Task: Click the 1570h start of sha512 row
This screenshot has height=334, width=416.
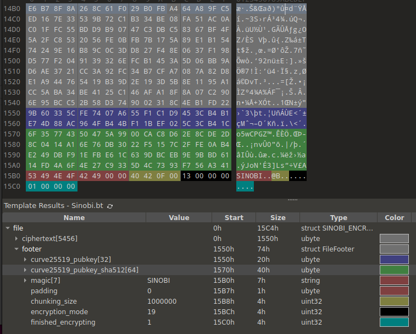Action: coord(224,270)
